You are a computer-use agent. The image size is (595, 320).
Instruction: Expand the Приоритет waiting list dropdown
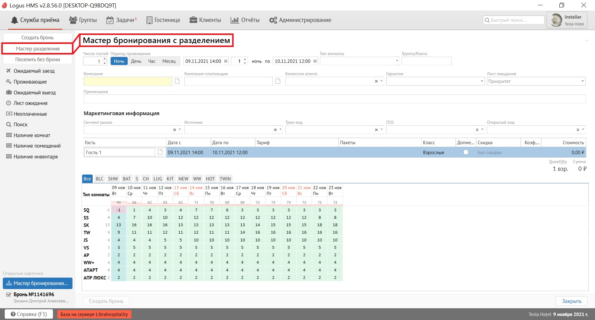583,81
